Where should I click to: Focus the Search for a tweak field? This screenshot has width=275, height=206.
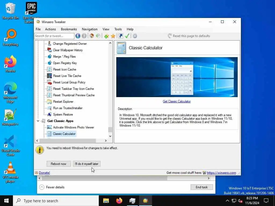tap(54, 36)
